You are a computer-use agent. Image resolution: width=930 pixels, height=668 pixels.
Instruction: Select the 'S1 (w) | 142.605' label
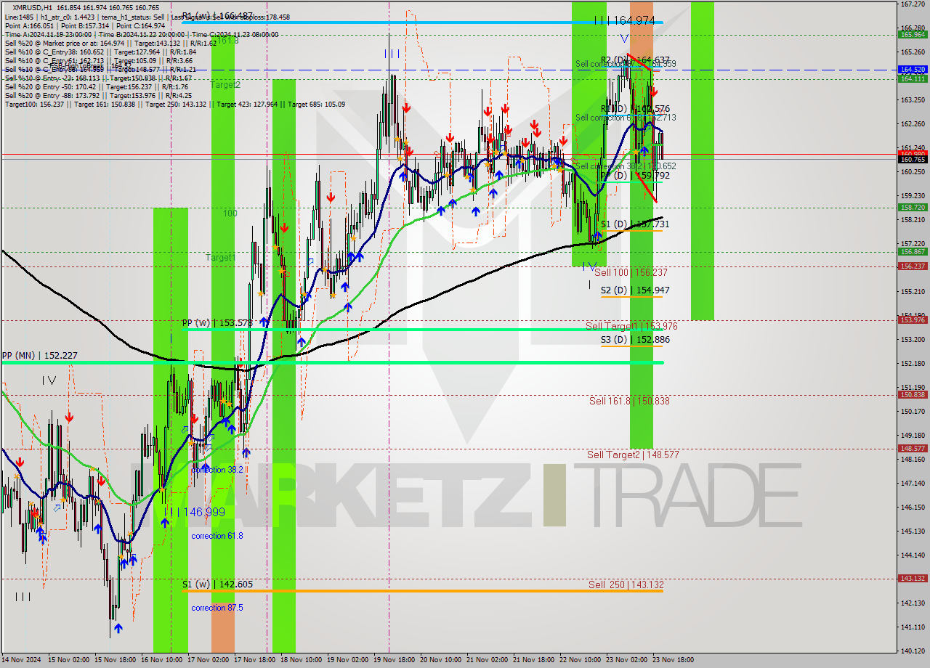click(217, 584)
